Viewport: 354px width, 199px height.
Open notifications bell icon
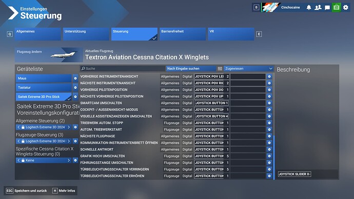point(309,8)
